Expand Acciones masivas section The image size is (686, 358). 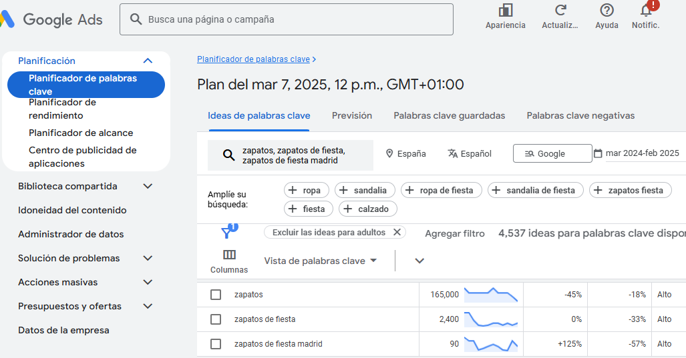(x=148, y=282)
